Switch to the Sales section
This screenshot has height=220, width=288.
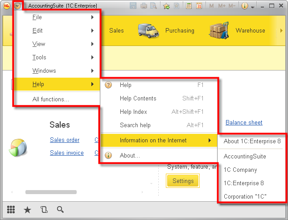pos(116,30)
